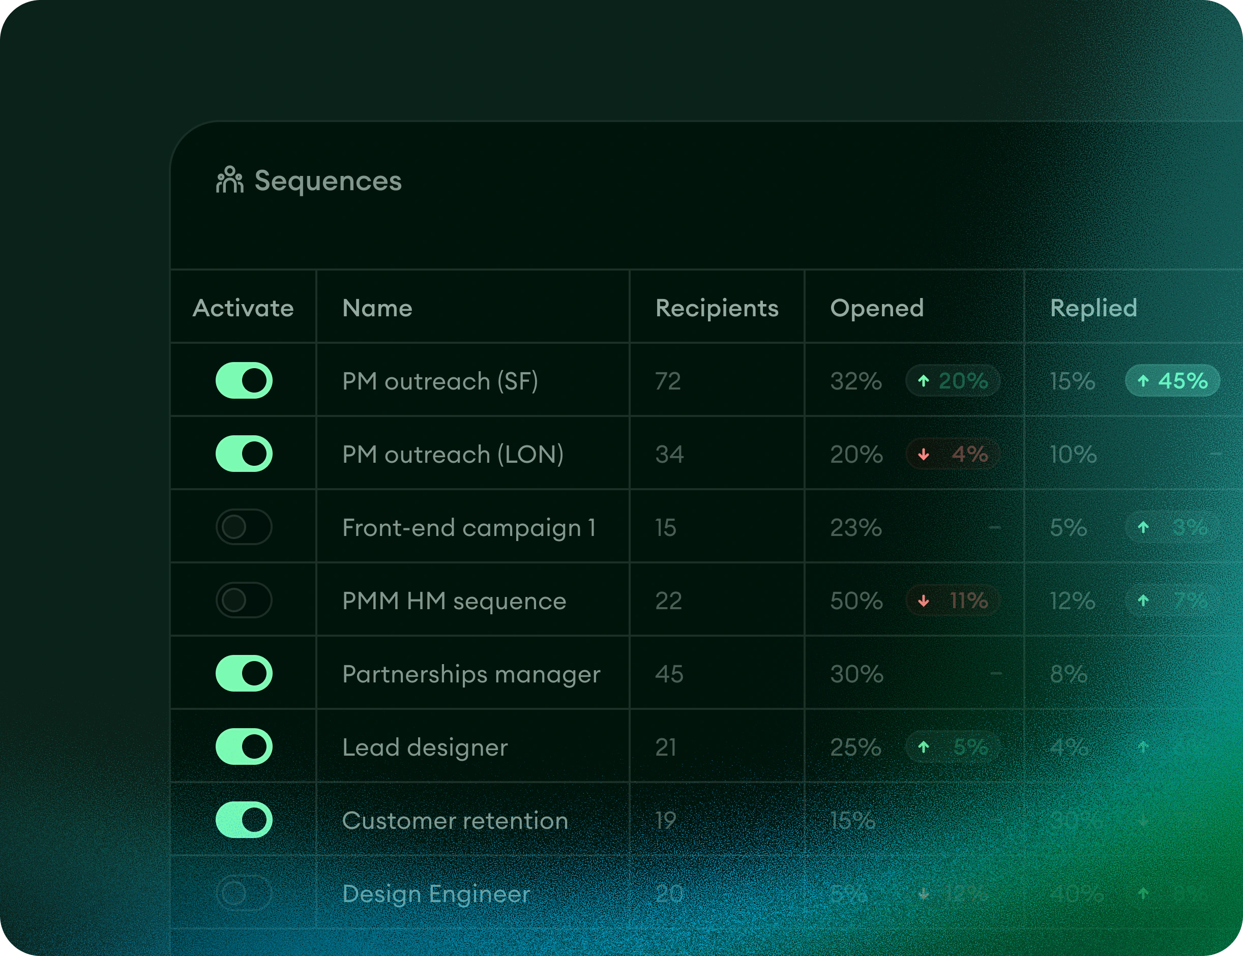Disable the PM outreach (SF) toggle
This screenshot has width=1243, height=956.
coord(244,380)
